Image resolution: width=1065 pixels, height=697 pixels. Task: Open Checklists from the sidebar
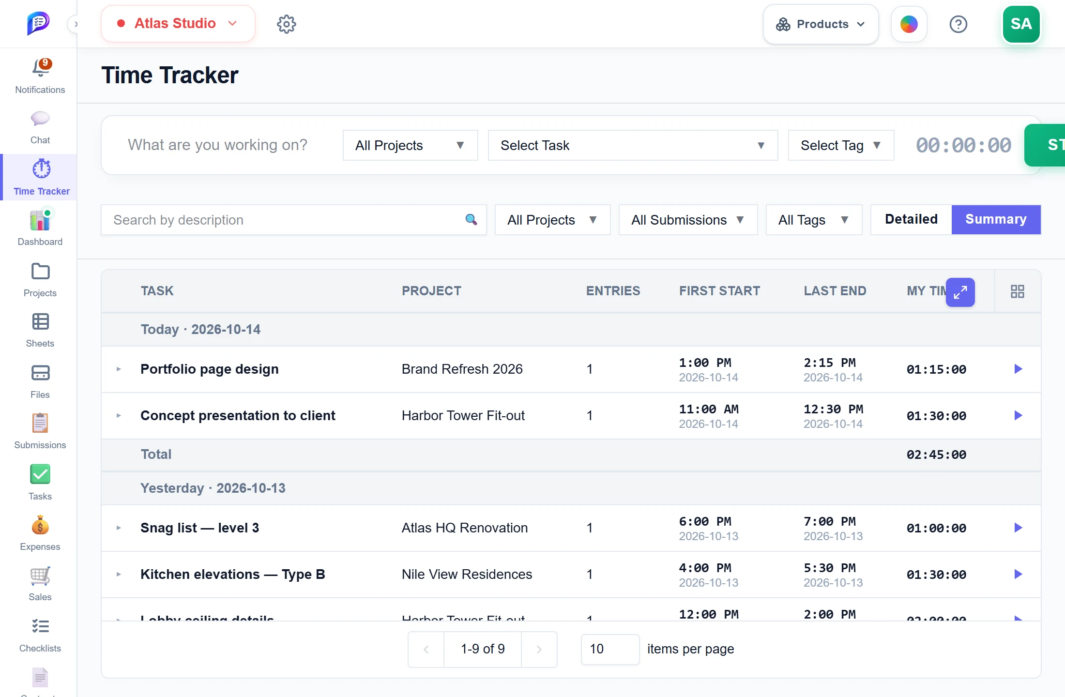point(40,635)
